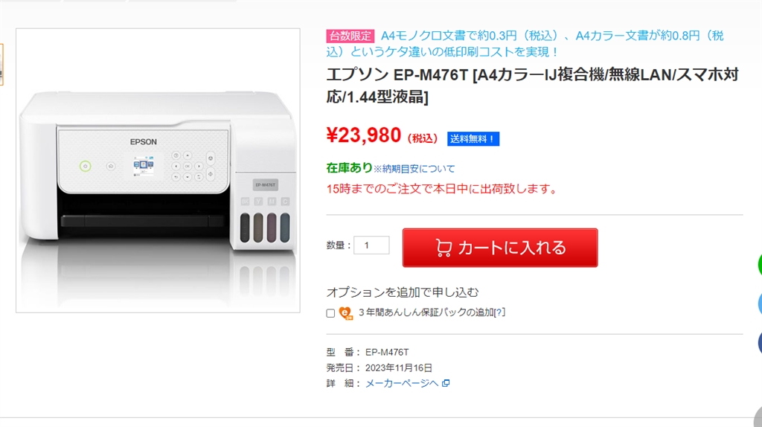The image size is (762, 427).
Task: Open the ※納期目安について link
Action: coord(414,169)
